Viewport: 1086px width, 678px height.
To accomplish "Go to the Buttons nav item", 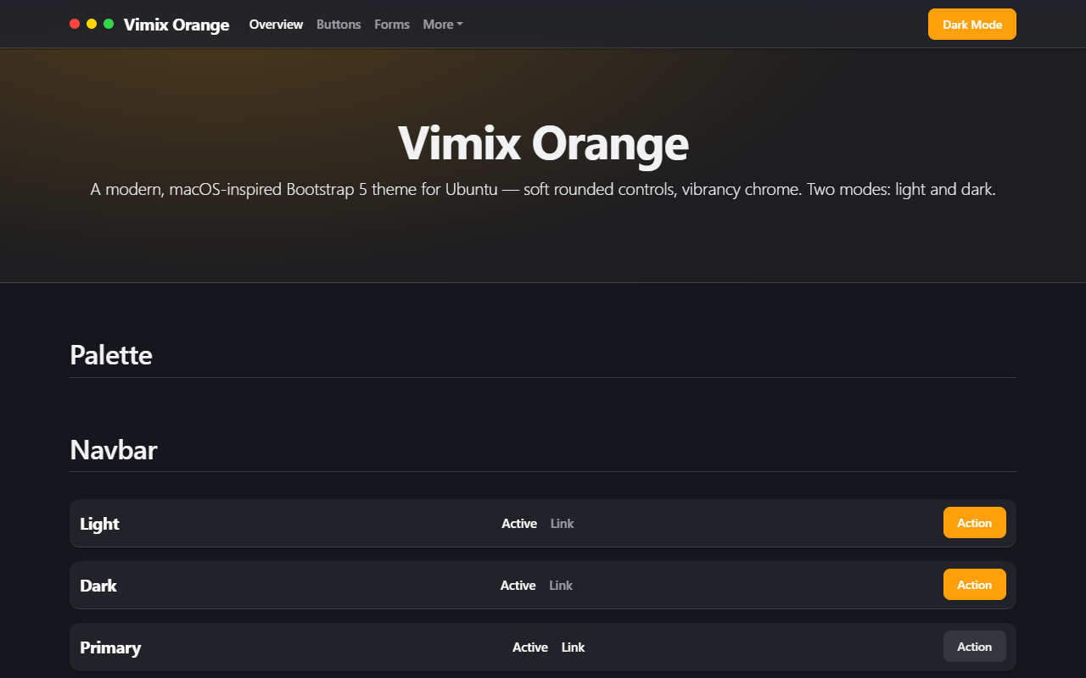I will 339,25.
